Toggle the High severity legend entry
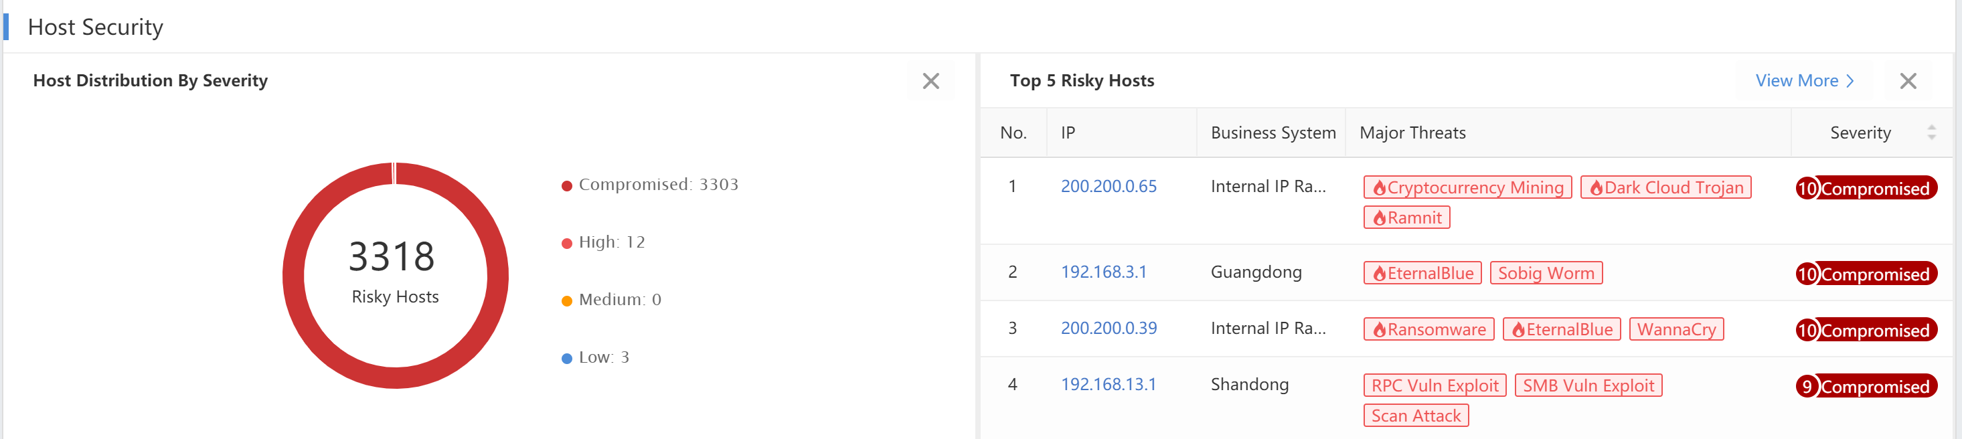The image size is (1962, 439). [603, 243]
